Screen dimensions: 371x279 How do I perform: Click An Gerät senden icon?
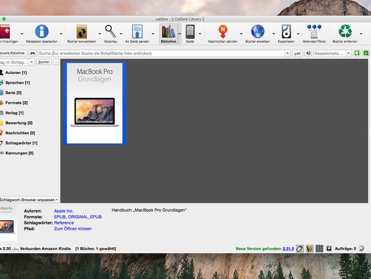click(x=137, y=32)
